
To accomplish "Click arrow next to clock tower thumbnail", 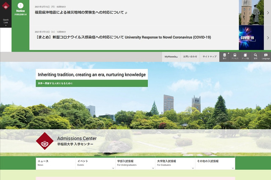I will 268,13.
